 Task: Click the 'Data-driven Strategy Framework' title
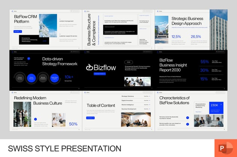point(60,61)
